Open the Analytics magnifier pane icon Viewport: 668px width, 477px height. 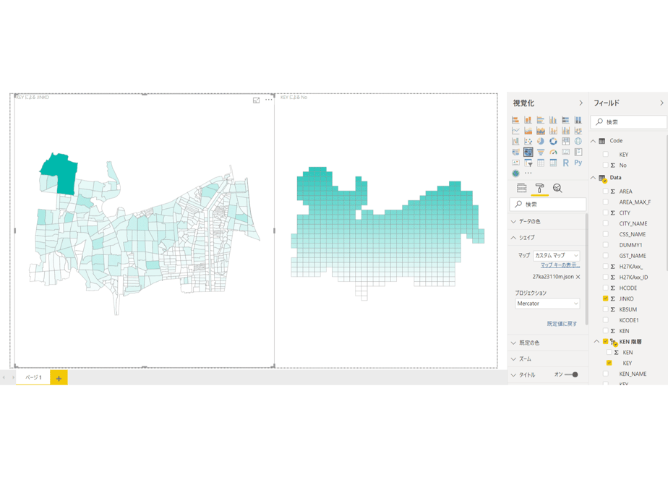[x=557, y=188]
